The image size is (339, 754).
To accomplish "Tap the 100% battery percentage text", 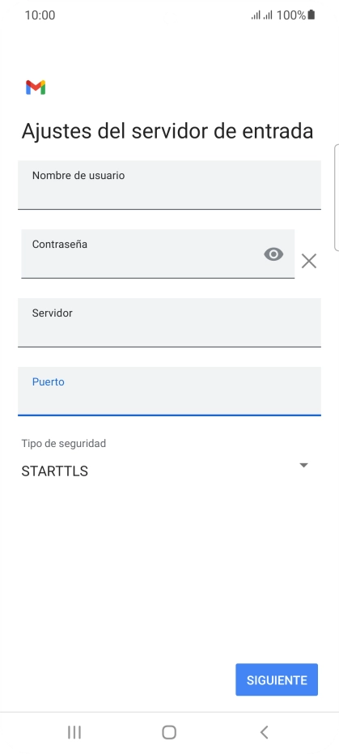I will pos(291,15).
